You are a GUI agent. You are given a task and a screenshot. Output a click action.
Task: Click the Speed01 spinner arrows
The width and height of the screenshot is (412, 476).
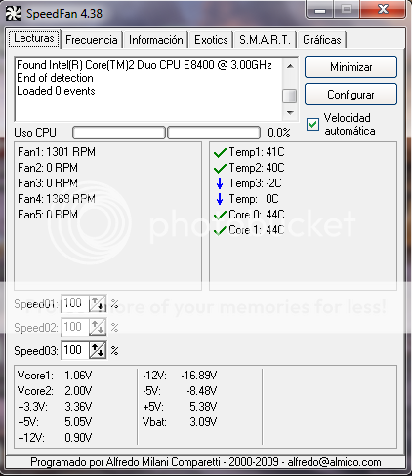(x=98, y=303)
